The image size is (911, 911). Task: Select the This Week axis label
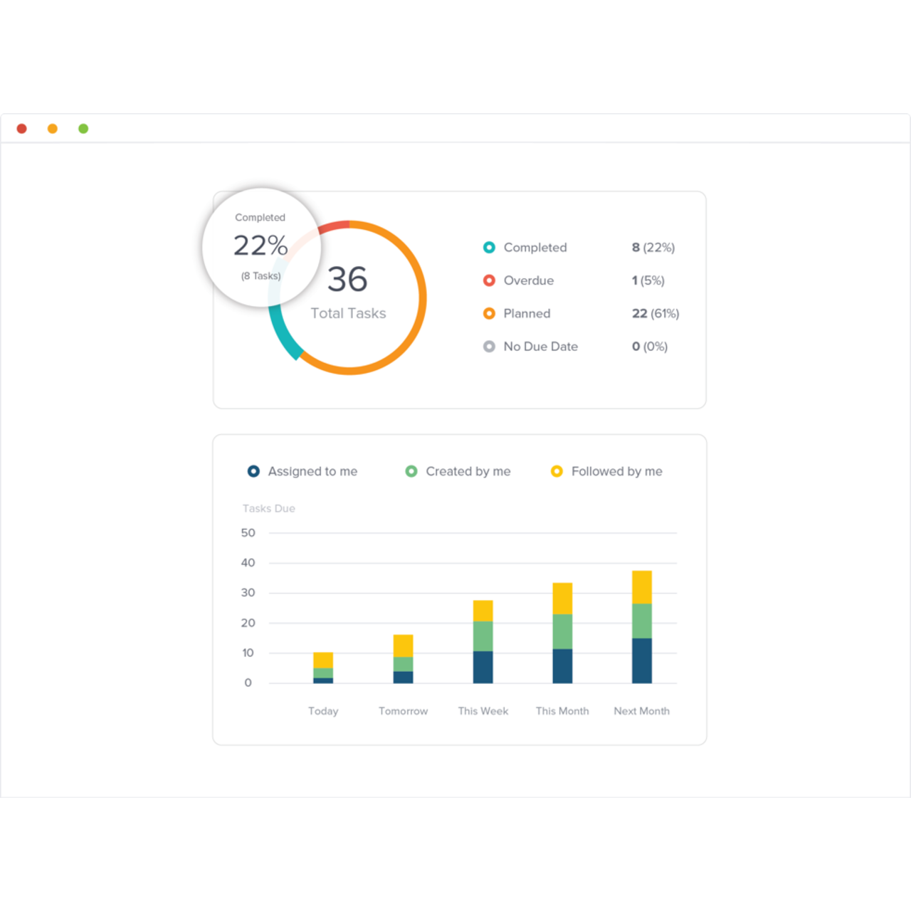click(x=483, y=710)
